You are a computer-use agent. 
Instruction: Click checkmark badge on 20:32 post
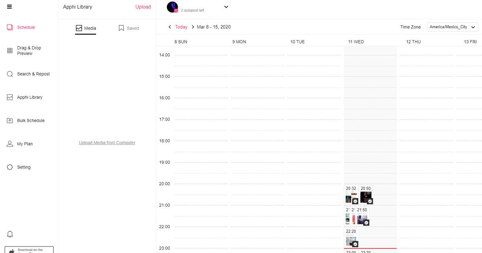(355, 201)
